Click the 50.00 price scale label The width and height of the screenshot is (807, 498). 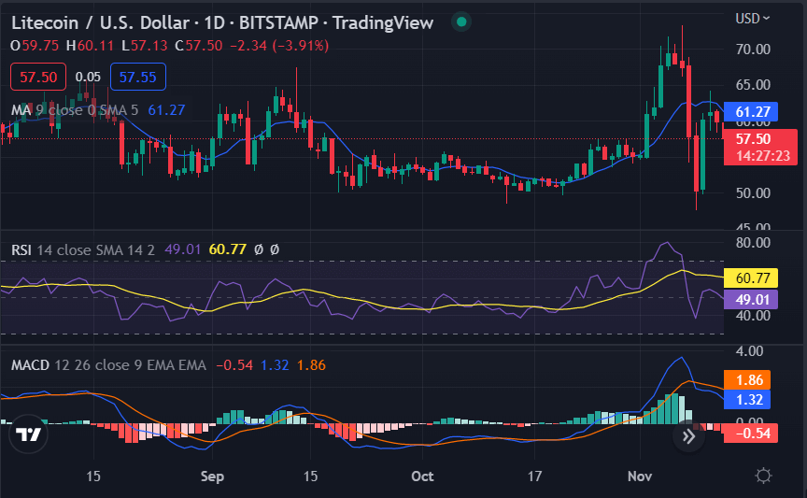click(x=753, y=193)
